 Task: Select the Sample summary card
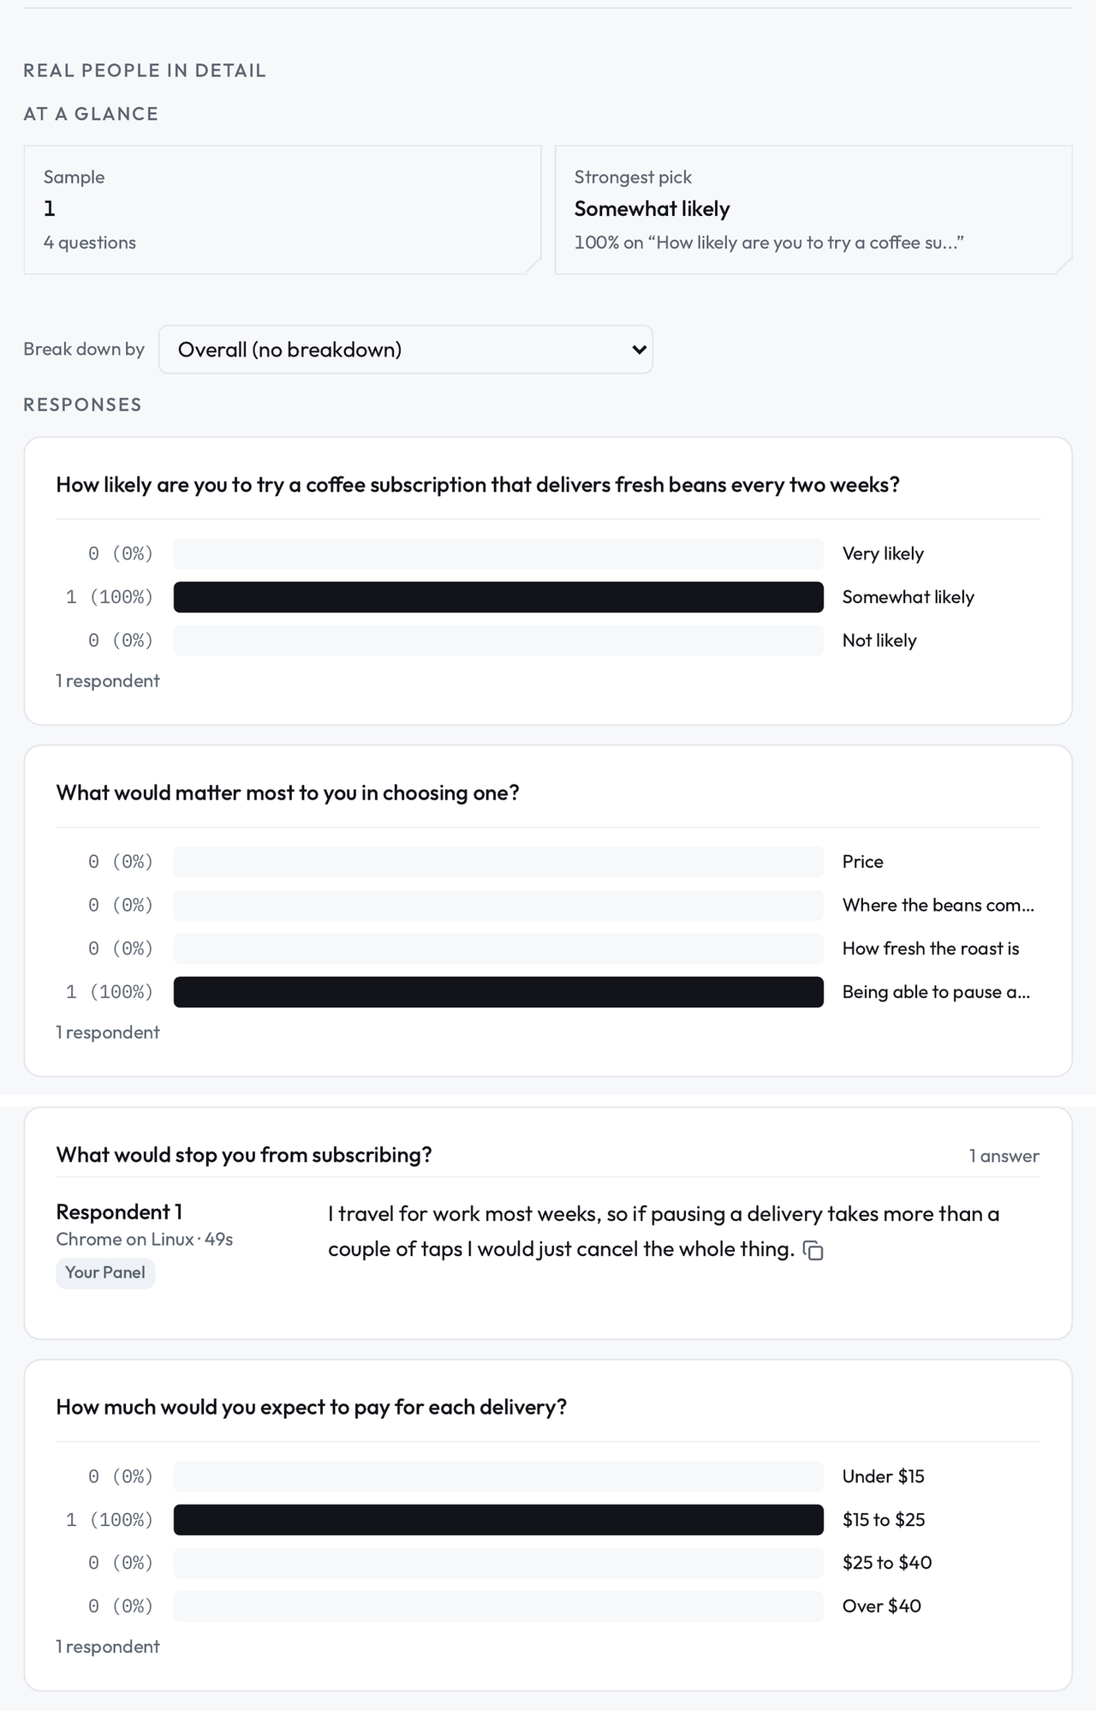point(283,210)
